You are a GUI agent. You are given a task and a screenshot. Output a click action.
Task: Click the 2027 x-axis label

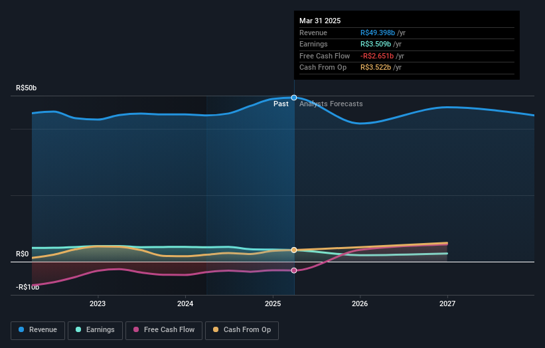click(447, 304)
